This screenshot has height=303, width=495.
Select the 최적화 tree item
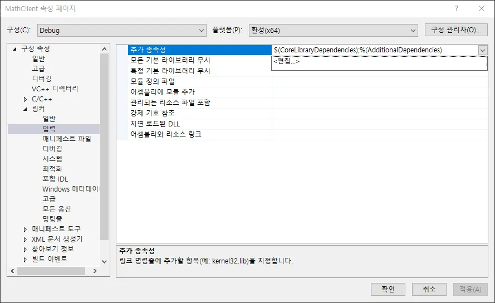52,169
